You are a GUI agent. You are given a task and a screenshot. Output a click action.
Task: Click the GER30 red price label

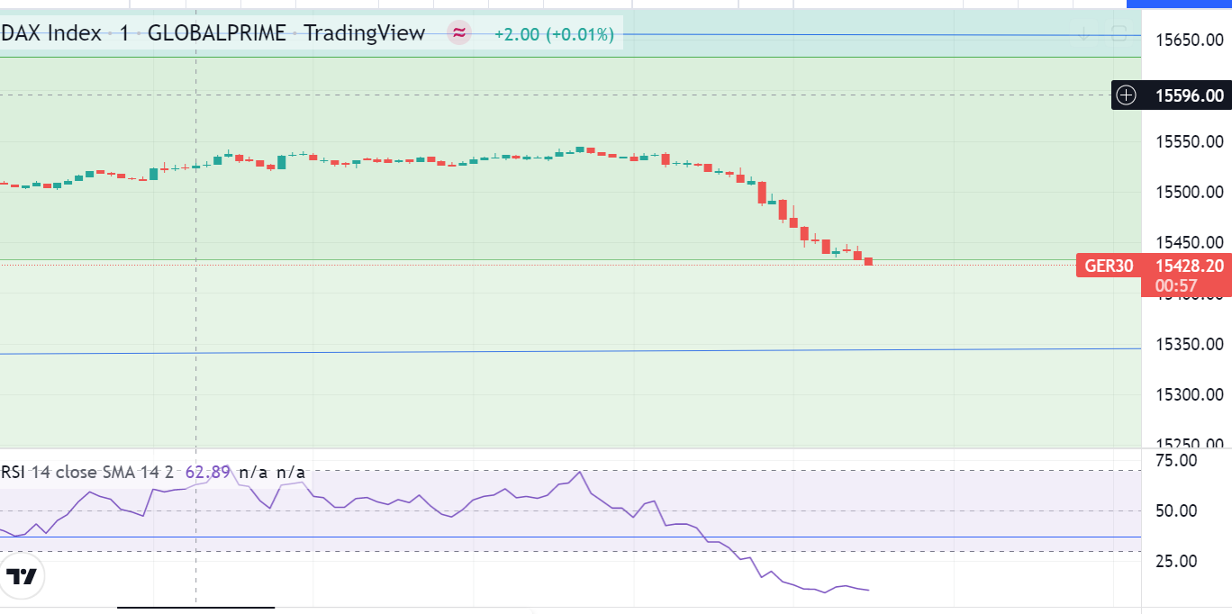click(1109, 266)
